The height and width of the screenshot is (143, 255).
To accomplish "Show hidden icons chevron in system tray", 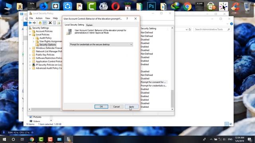I will click(x=211, y=139).
